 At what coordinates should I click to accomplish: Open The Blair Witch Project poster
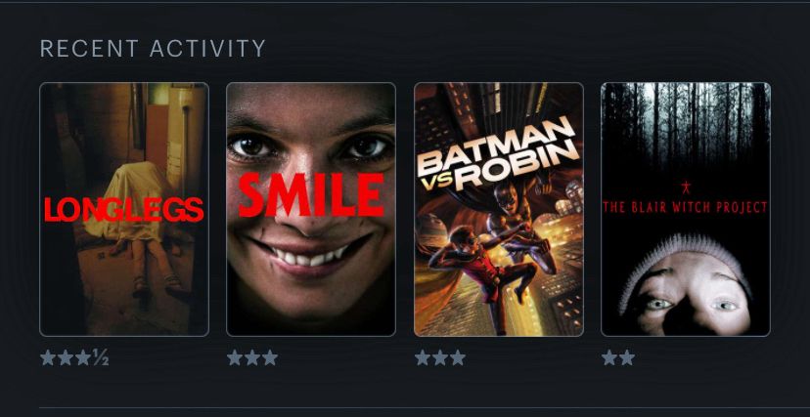tap(686, 209)
